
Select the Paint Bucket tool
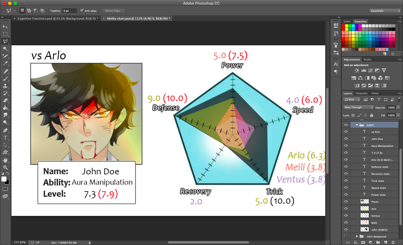coord(5,108)
